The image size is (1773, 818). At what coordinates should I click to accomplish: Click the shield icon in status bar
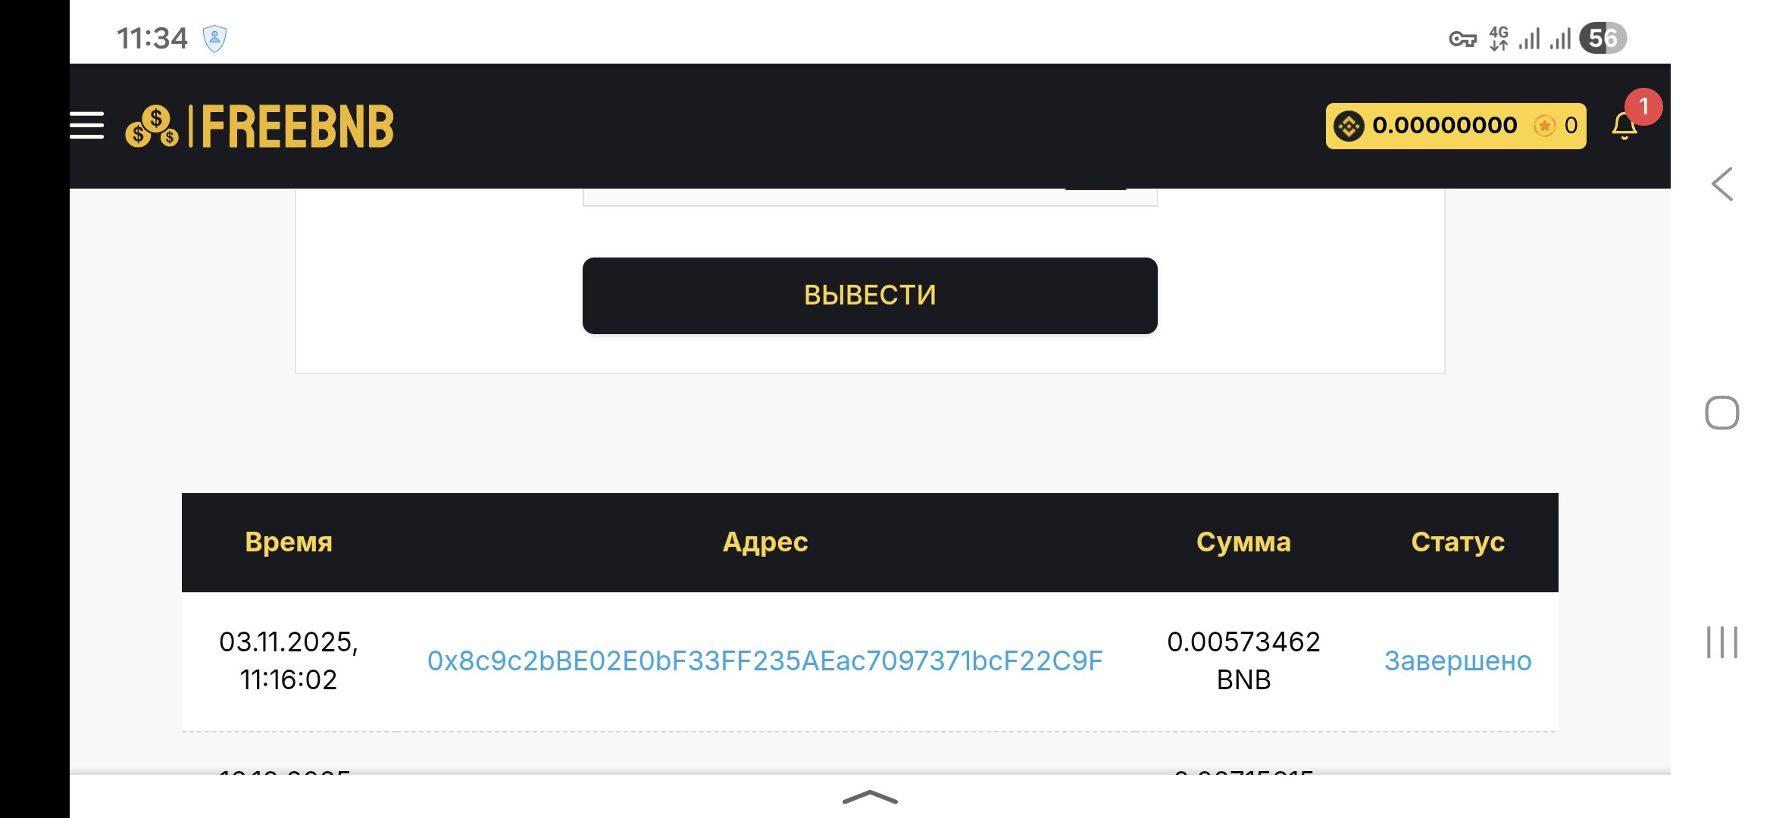click(x=214, y=39)
